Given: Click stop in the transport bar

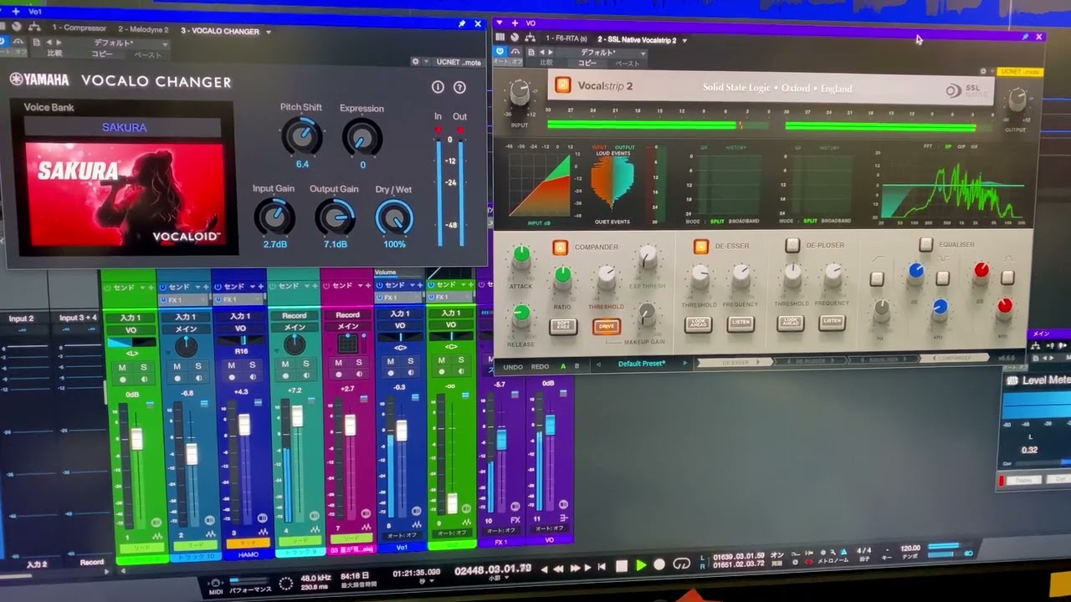Looking at the screenshot, I should pyautogui.click(x=622, y=566).
